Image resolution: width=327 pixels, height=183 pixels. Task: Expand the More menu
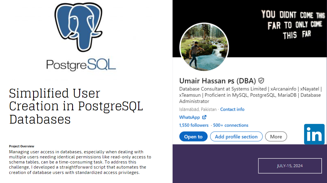click(276, 136)
